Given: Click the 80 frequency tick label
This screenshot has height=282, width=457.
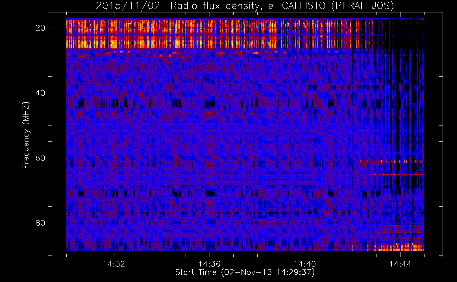Looking at the screenshot, I should point(41,223).
